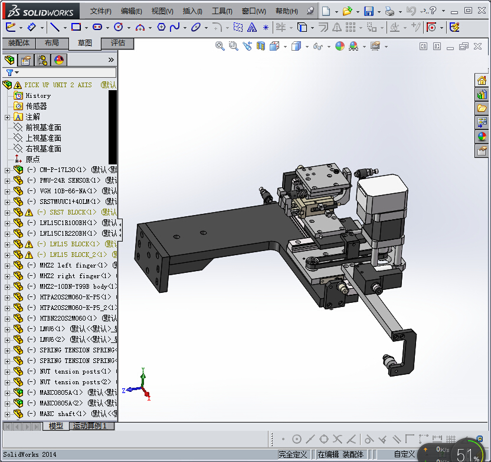Expand the 注解 annotations folder
491x462 pixels.
pyautogui.click(x=7, y=117)
